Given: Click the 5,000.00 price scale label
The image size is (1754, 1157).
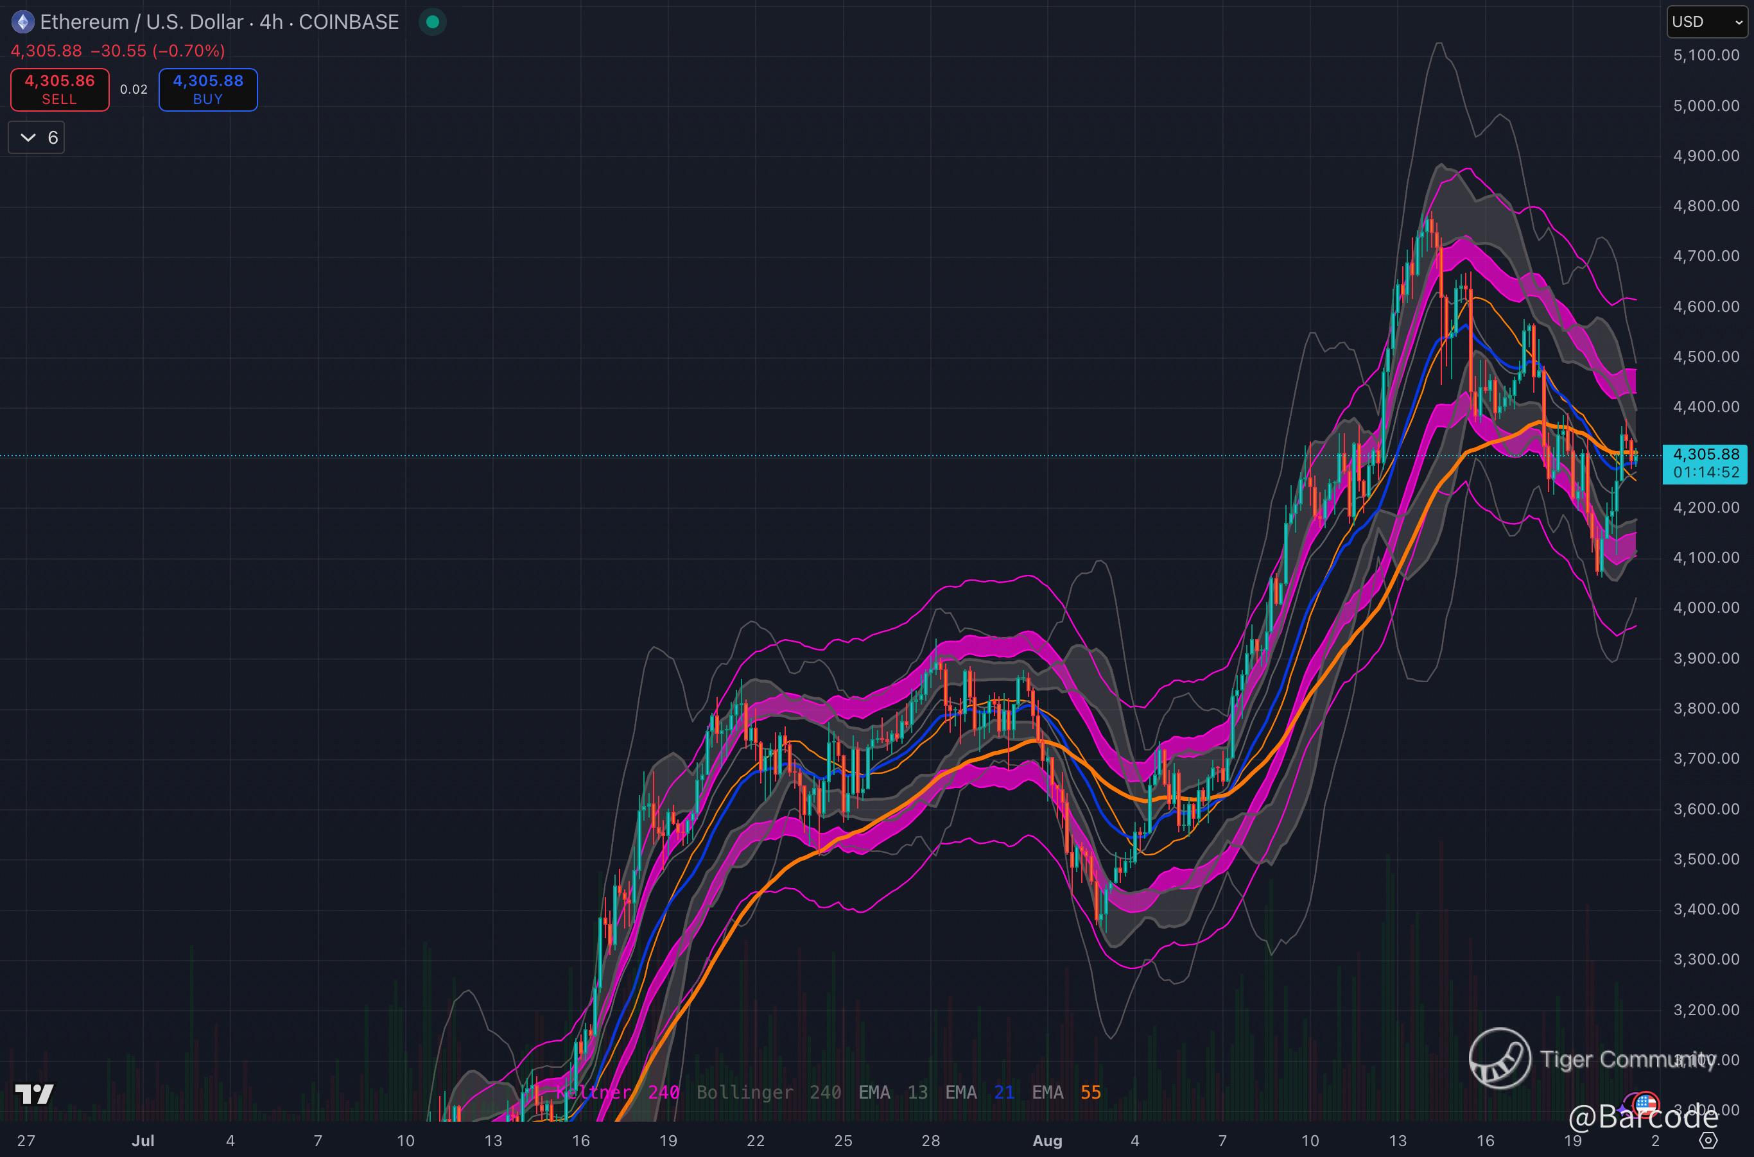Looking at the screenshot, I should tap(1706, 105).
